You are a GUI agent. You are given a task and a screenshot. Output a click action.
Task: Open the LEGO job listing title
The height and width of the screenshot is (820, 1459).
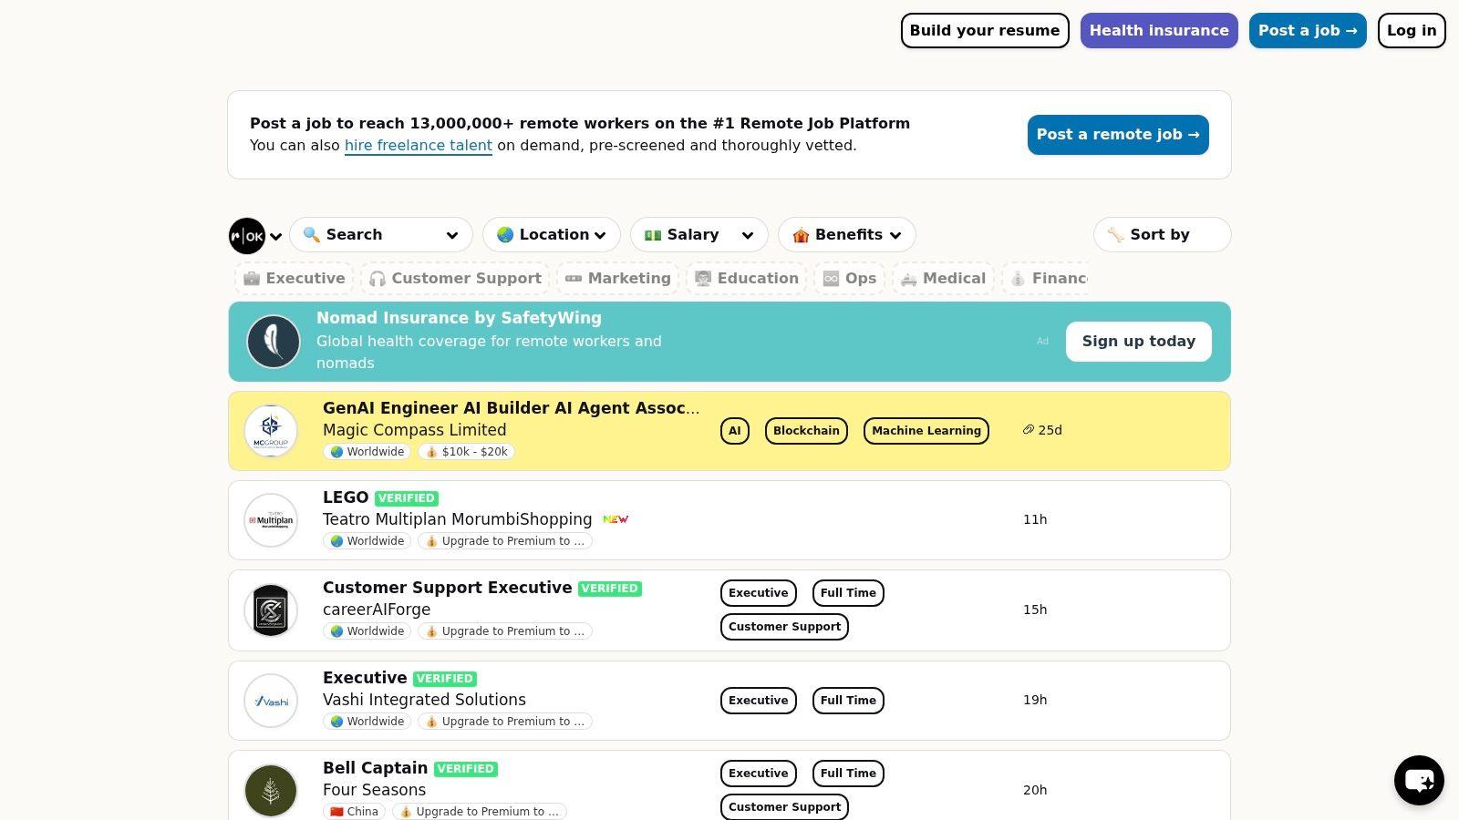pyautogui.click(x=346, y=497)
